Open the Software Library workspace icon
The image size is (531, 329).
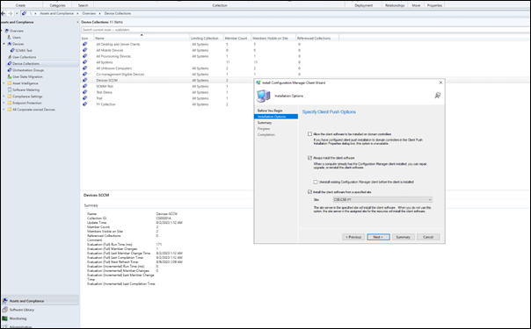tap(4, 310)
